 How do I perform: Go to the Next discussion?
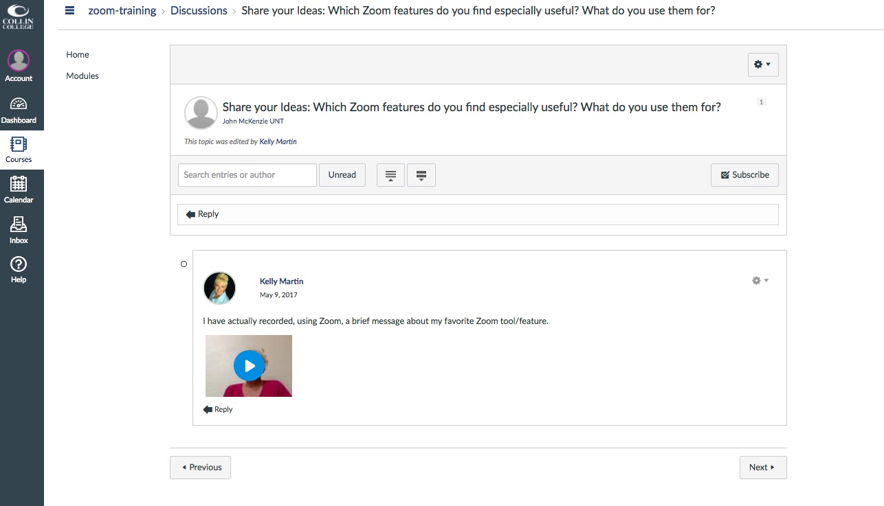click(762, 468)
